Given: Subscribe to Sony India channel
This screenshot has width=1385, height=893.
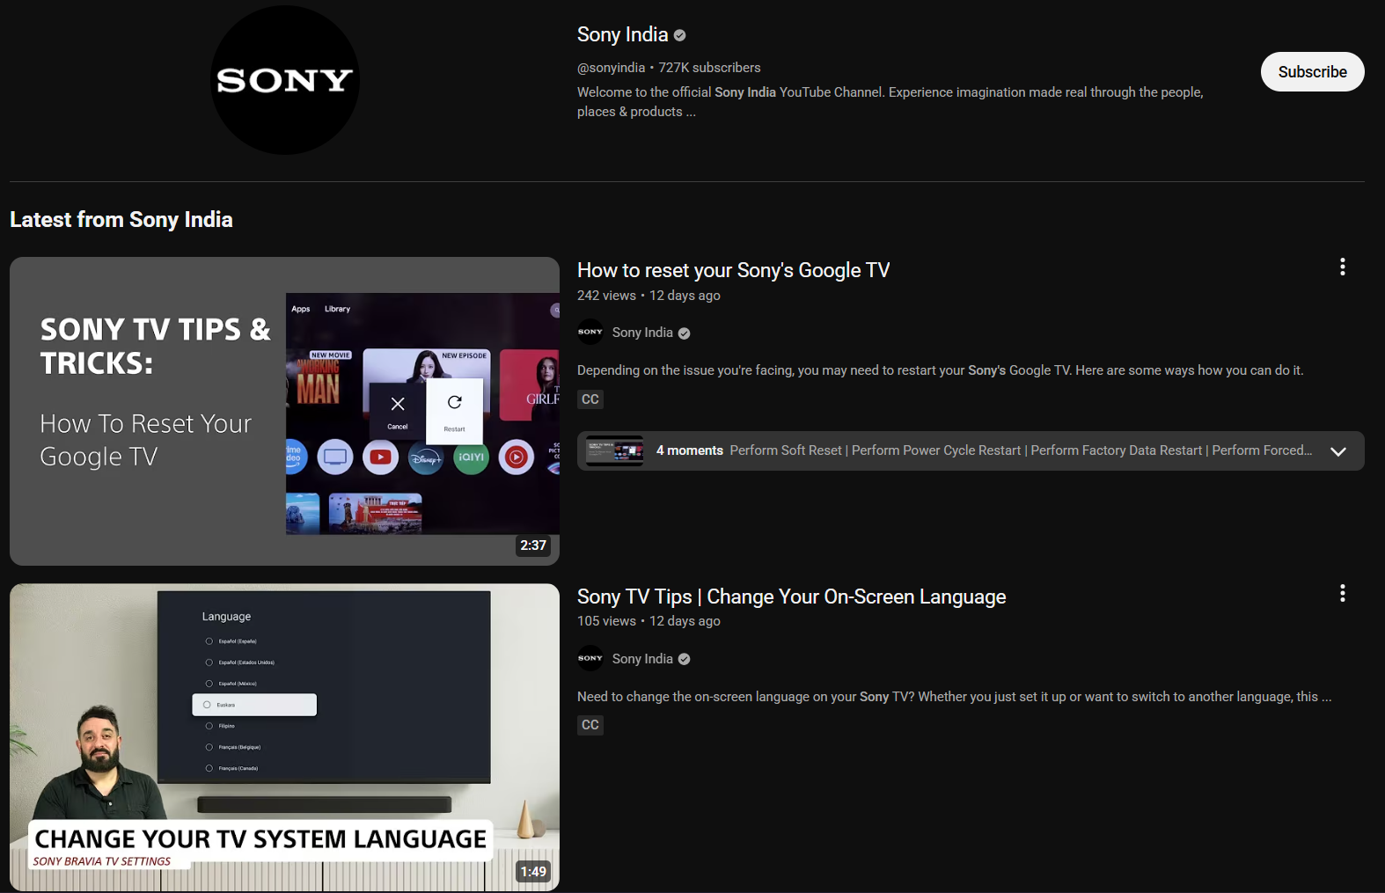Looking at the screenshot, I should point(1312,72).
